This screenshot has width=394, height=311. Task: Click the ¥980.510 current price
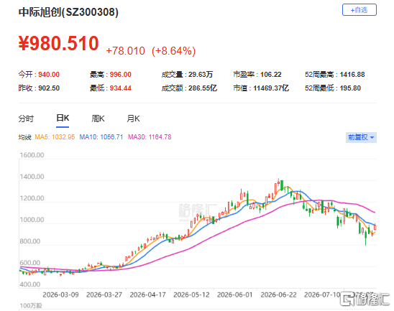pos(58,43)
